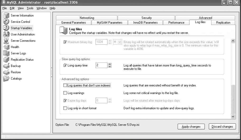Click the Server Logs icon

[6, 53]
